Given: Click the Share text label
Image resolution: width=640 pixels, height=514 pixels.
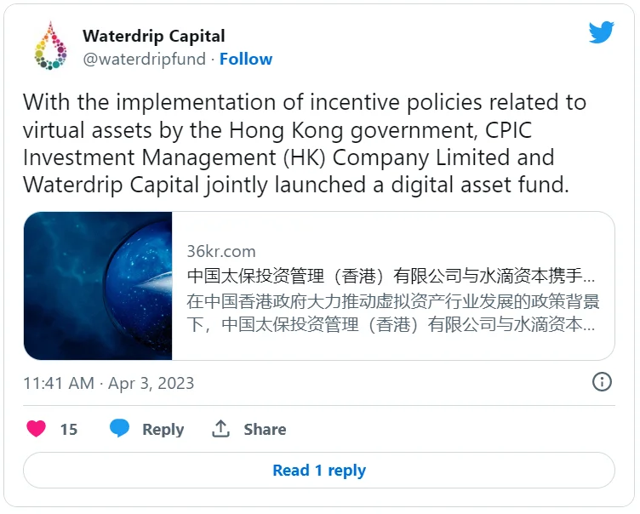Looking at the screenshot, I should point(265,430).
